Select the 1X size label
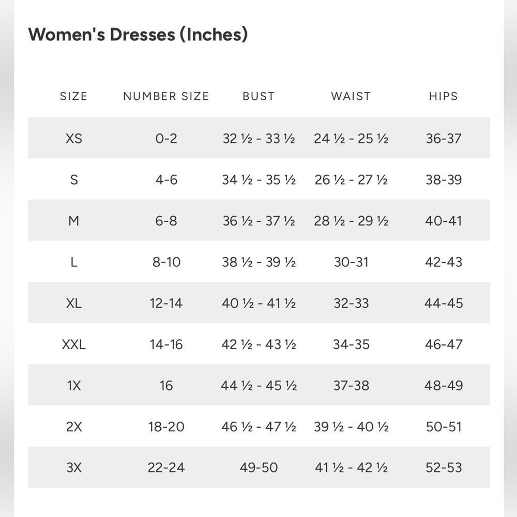 click(74, 386)
